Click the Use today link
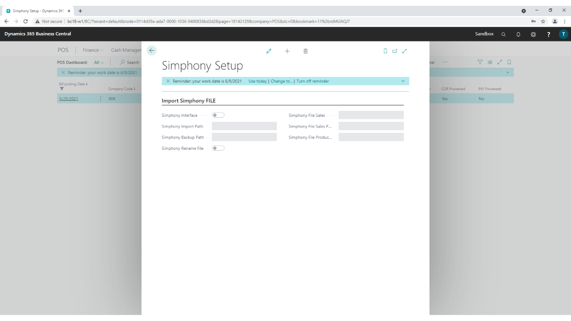 click(258, 81)
